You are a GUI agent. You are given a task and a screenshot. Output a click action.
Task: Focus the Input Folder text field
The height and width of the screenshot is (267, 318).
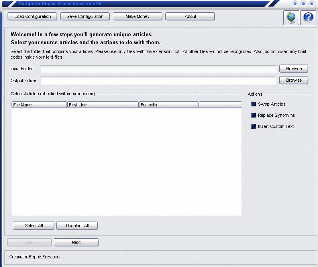[x=158, y=69]
